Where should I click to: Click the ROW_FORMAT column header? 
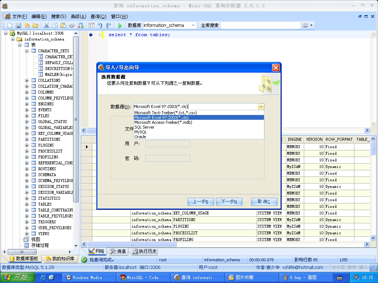click(339, 139)
